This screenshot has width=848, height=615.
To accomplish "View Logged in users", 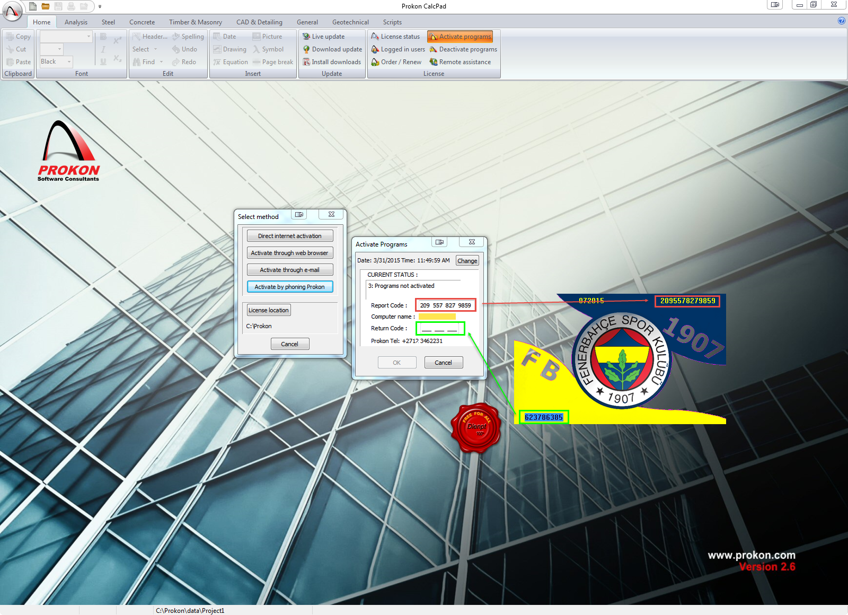I will 398,49.
